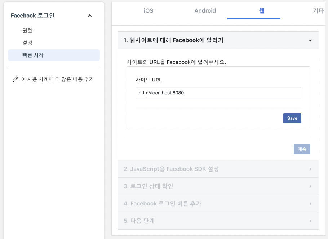Click the 3. 로그인 상태 확인 title
The image size is (328, 239).
coord(148,186)
